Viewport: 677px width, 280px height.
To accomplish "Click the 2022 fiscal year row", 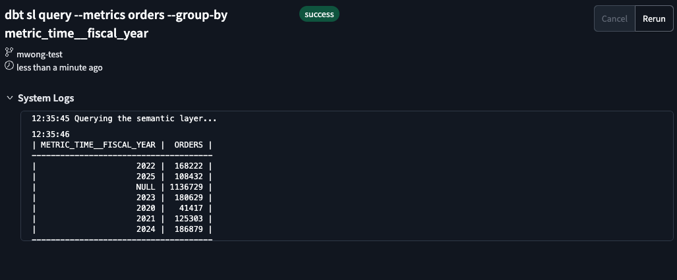I will point(146,166).
